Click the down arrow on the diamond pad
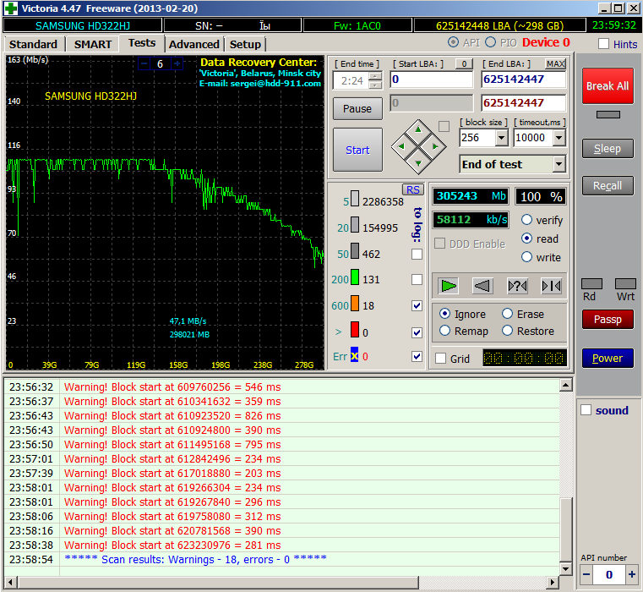This screenshot has height=592, width=643. 418,163
